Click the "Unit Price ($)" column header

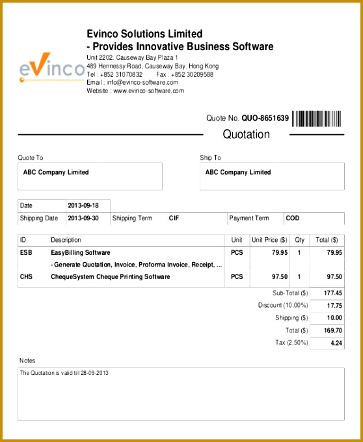click(x=269, y=240)
